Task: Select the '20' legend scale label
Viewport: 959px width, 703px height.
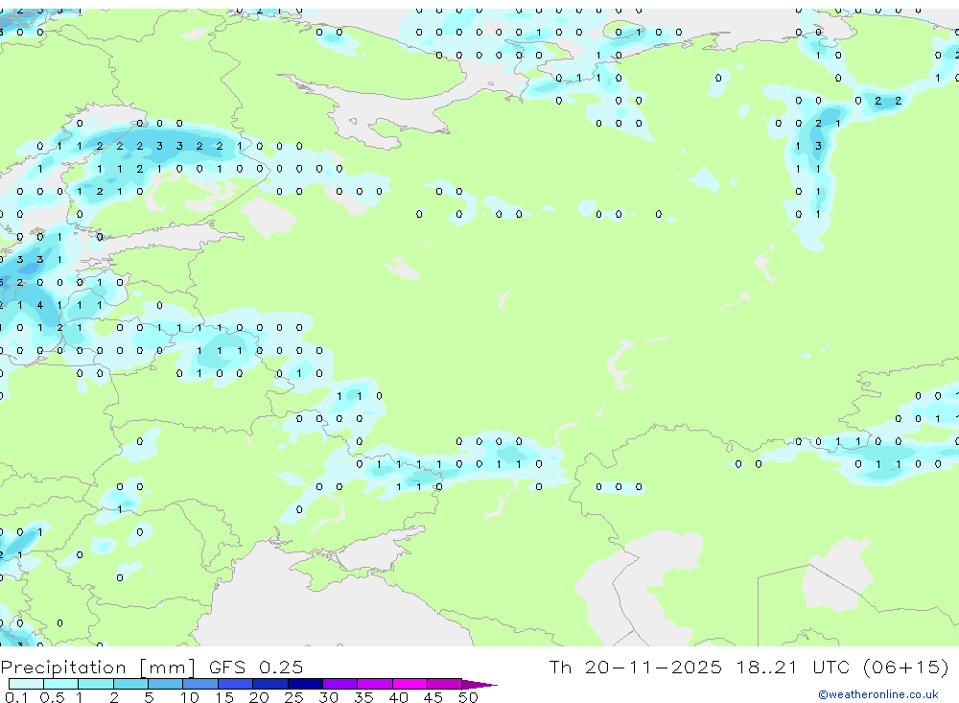Action: coord(259,697)
